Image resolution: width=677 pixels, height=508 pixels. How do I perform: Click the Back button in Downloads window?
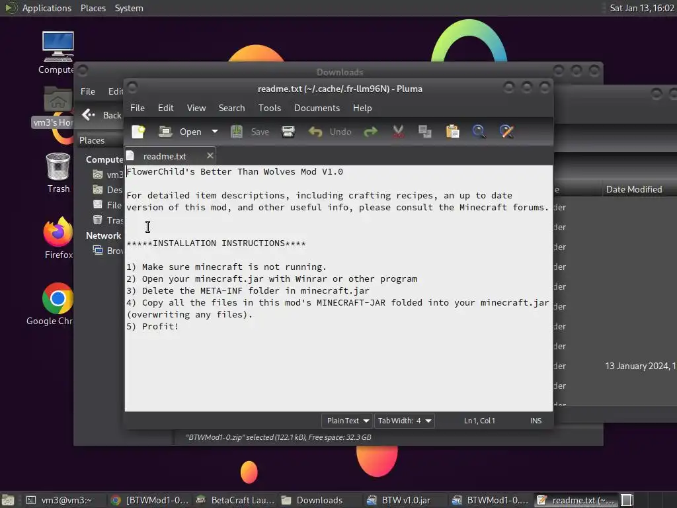point(101,115)
